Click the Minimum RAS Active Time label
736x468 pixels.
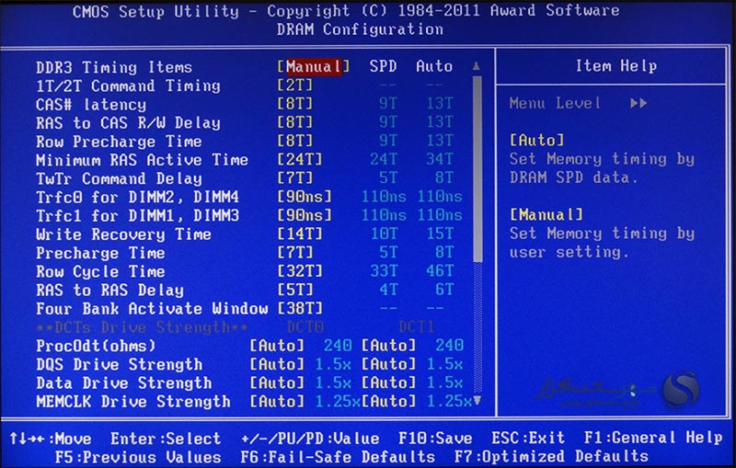coord(142,160)
